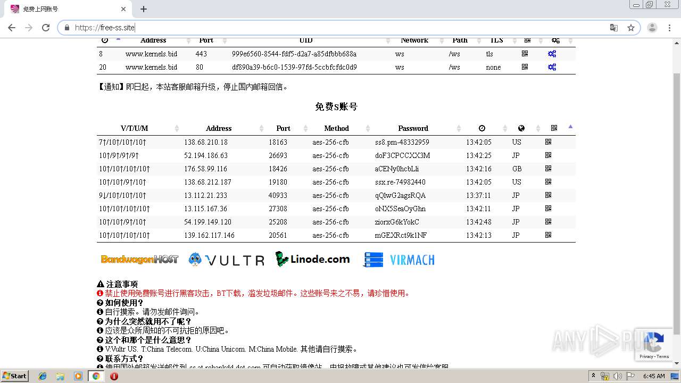Viewport: 681px width, 383px height.
Task: Open the Vultr logo link
Action: coord(227,260)
